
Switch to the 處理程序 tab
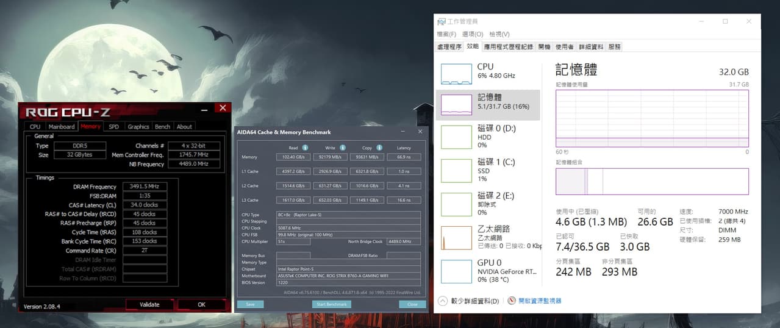coord(449,47)
